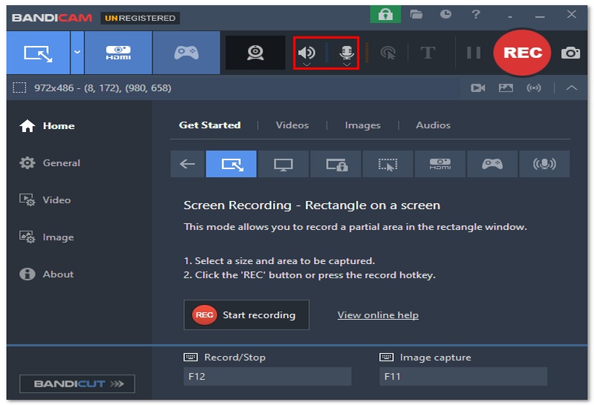594x405 pixels.
Task: Click the UNREGISTERED badge
Action: [x=140, y=18]
